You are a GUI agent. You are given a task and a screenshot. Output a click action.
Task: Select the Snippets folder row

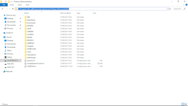coord(63,46)
